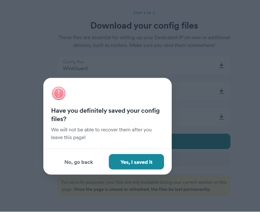Download the WireGuard config file
260x212 pixels.
[x=221, y=66]
